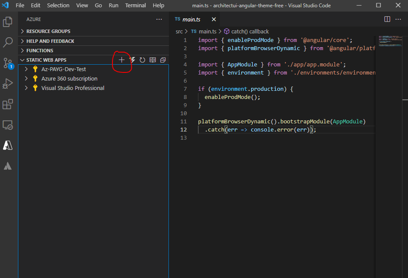Click the catch() callback breadcrumb text
The width and height of the screenshot is (408, 278).
pos(250,32)
